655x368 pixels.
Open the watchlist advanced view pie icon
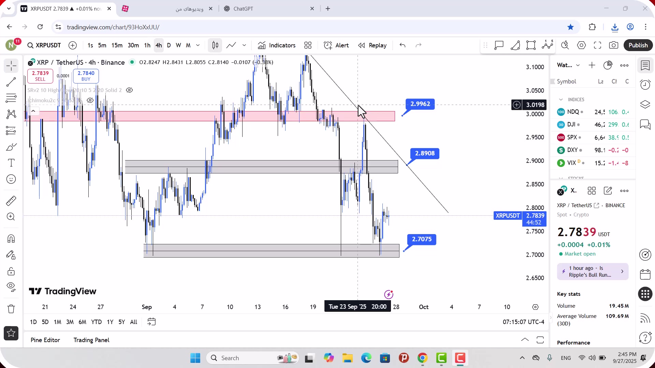pos(608,65)
